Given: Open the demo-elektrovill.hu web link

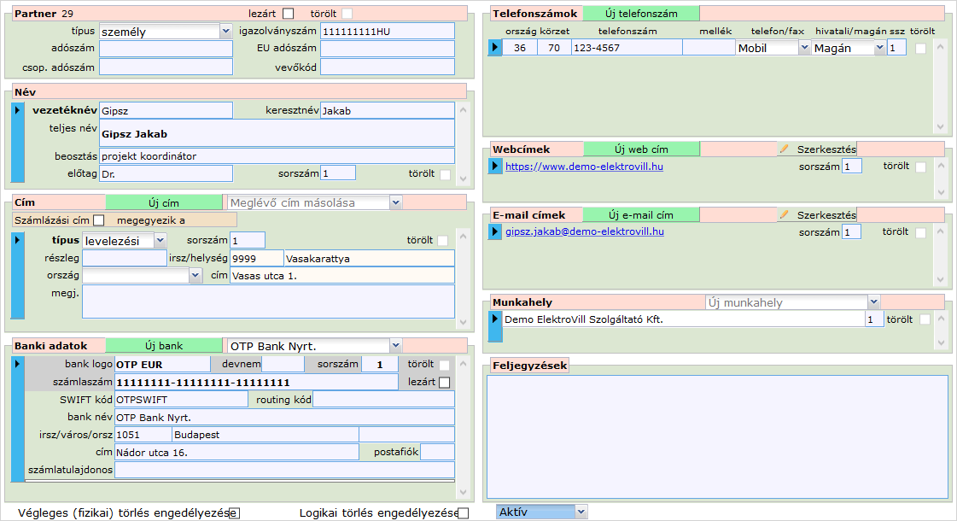Looking at the screenshot, I should (x=584, y=167).
